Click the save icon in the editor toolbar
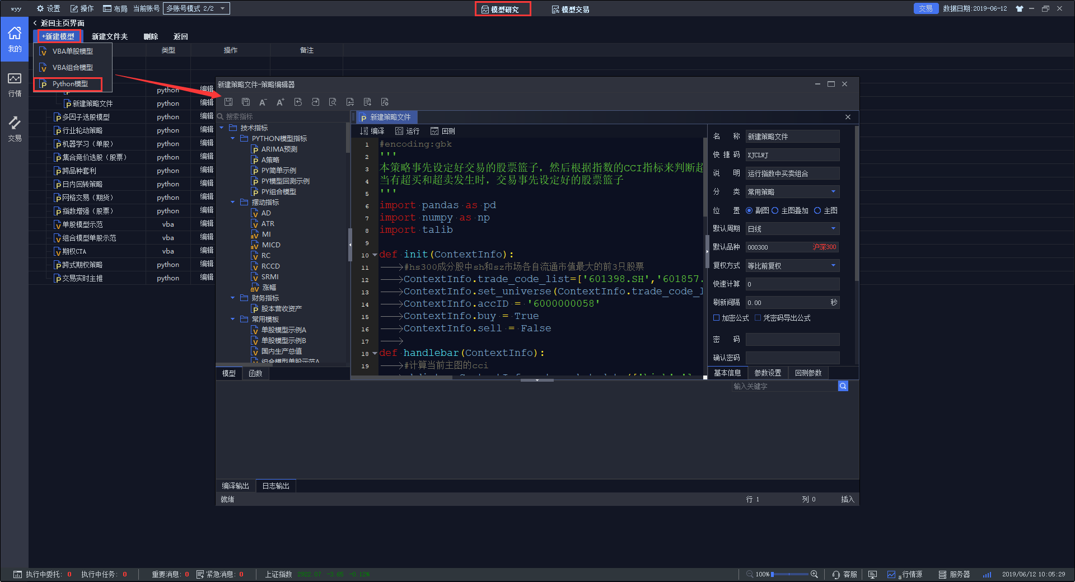This screenshot has width=1075, height=582. tap(228, 102)
